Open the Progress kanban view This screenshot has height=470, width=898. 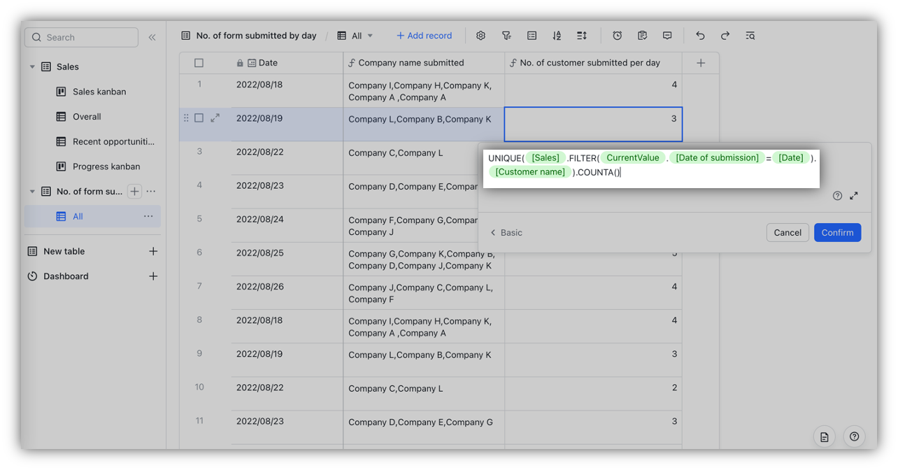pos(106,166)
